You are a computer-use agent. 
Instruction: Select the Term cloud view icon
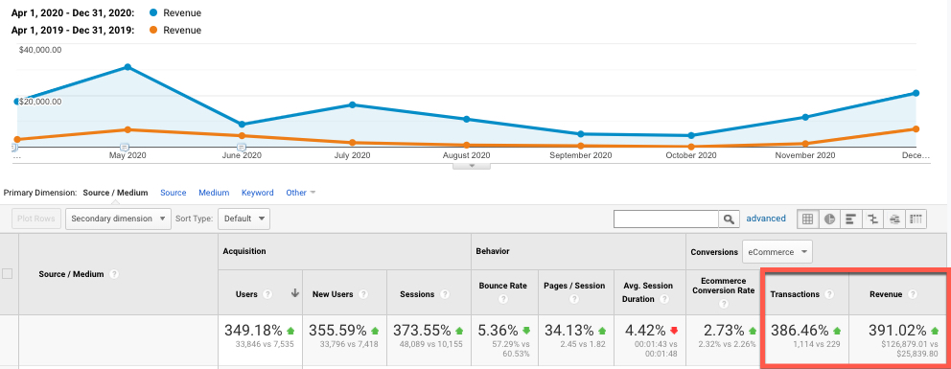click(x=894, y=219)
